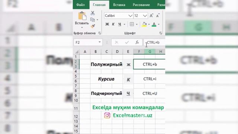Decrease font size with small A icon
Image resolution: width=238 pixels, height=134 pixels.
(158, 16)
